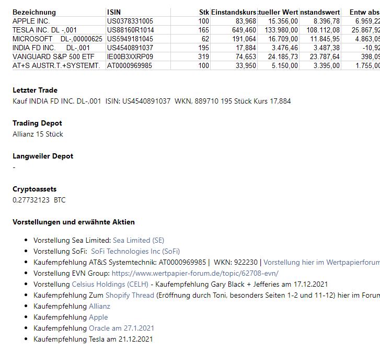Screen dimensions: 380x361
Task: Click ISIN US88160R1014 in the table
Action: pyautogui.click(x=130, y=30)
